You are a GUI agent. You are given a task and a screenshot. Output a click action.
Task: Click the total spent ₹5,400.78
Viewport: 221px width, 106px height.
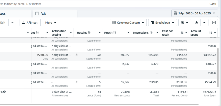click(209, 92)
